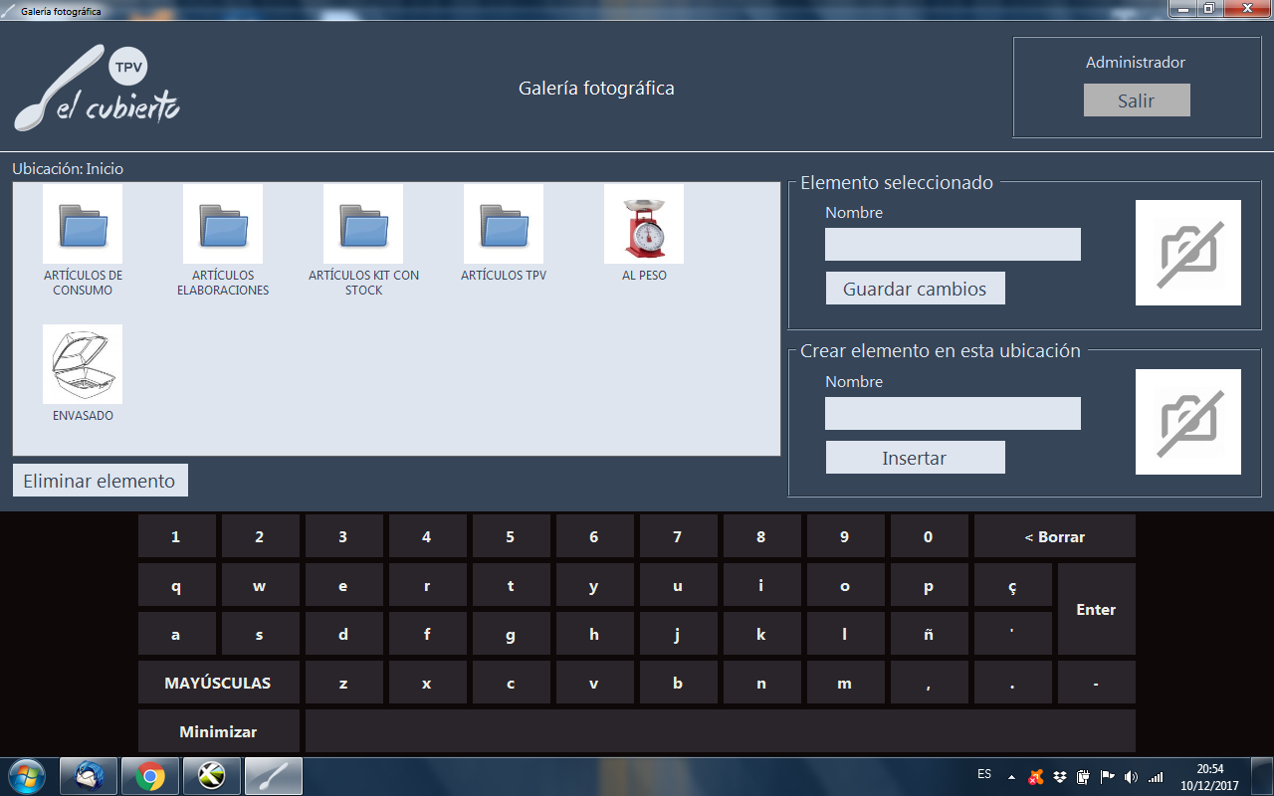
Task: Click the no-photo placeholder of selected element
Action: coord(1188,253)
